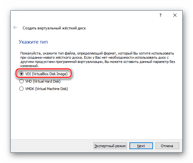Go back using the left arrow icon
Screen dimensions: 193x163
point(15,27)
